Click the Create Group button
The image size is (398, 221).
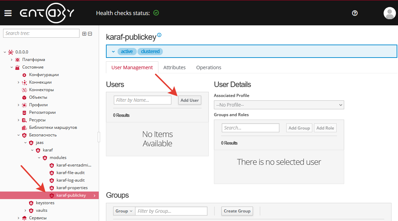pyautogui.click(x=237, y=211)
